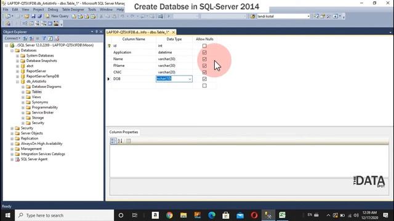Click the Refresh icon in Object Explorer
This screenshot has height=221, width=394.
tap(50, 38)
